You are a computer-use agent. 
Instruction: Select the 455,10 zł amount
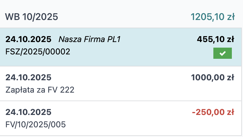point(215,39)
